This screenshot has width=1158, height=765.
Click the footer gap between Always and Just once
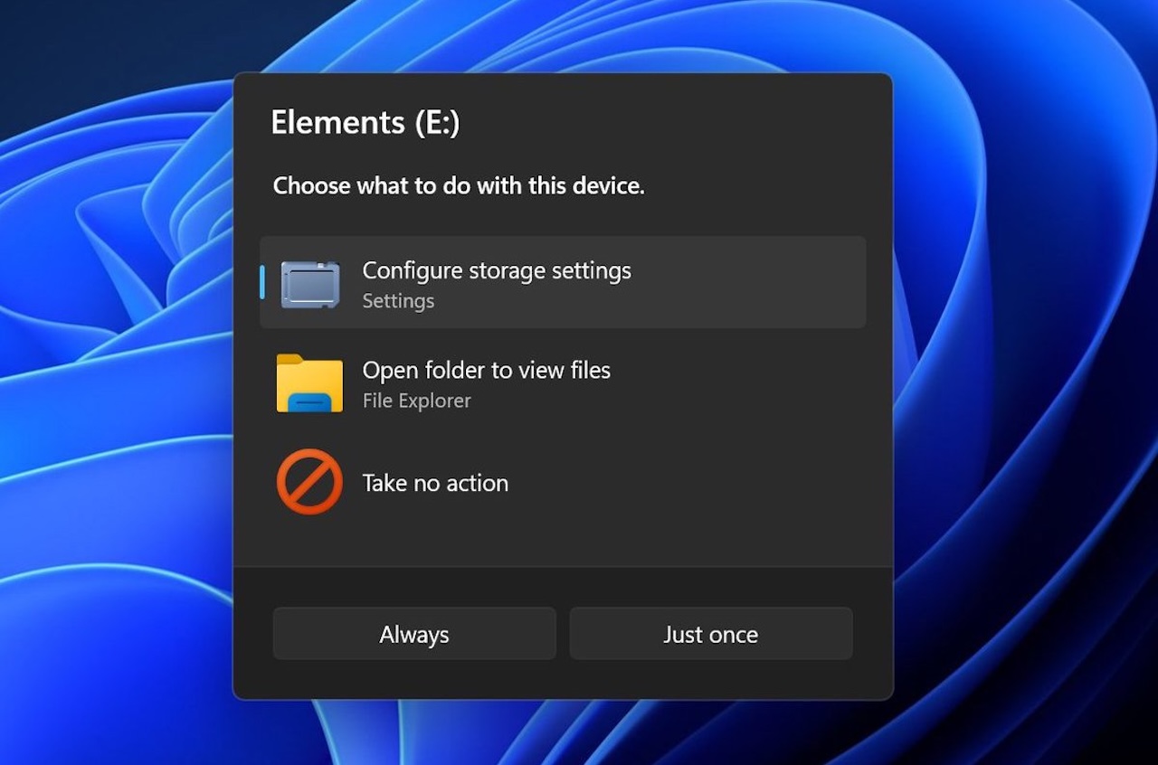tap(563, 634)
